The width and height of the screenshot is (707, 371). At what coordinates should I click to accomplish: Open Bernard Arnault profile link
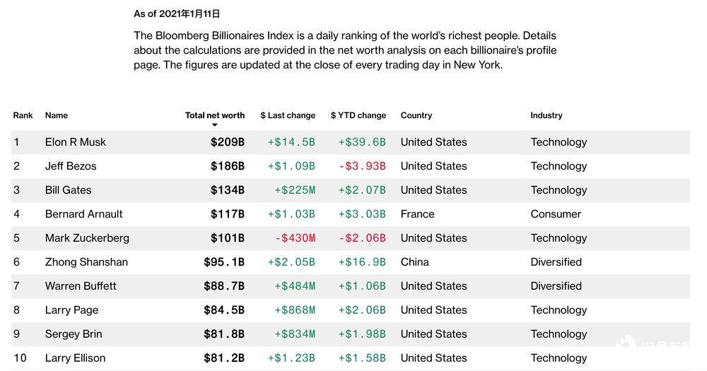(x=84, y=214)
